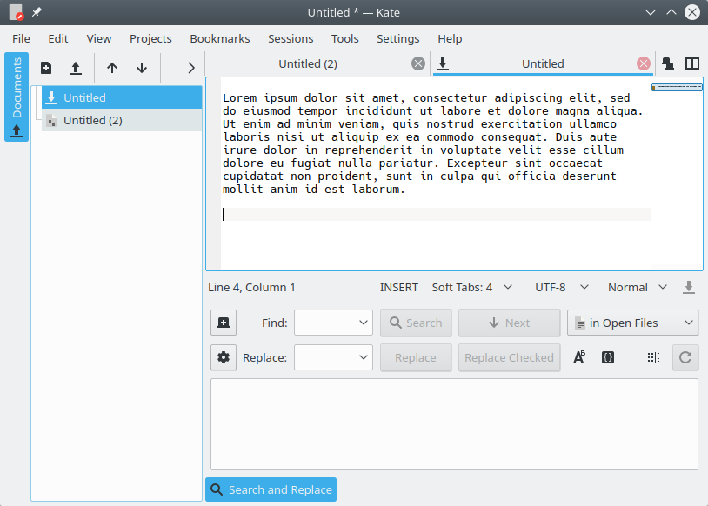708x506 pixels.
Task: Minimize the Kate window
Action: [x=651, y=12]
